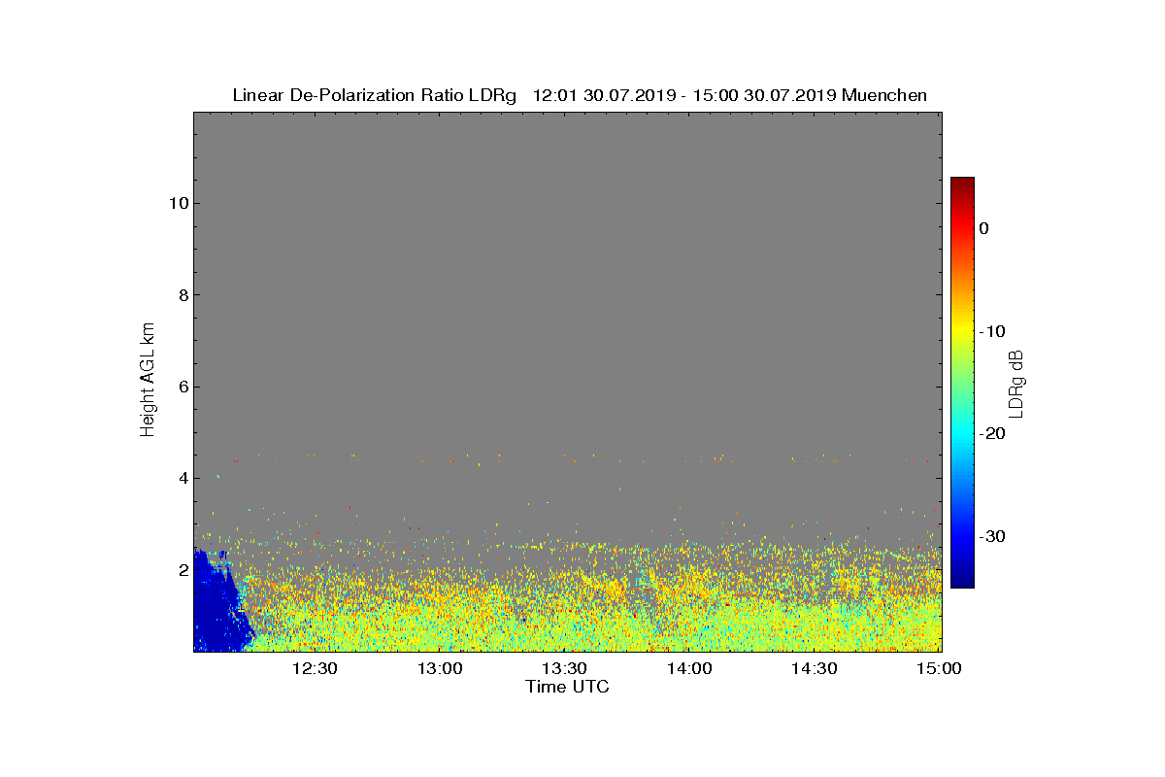Click the 'Height AGL km' axis label
Screen dimensions: 1165x777
(148, 381)
